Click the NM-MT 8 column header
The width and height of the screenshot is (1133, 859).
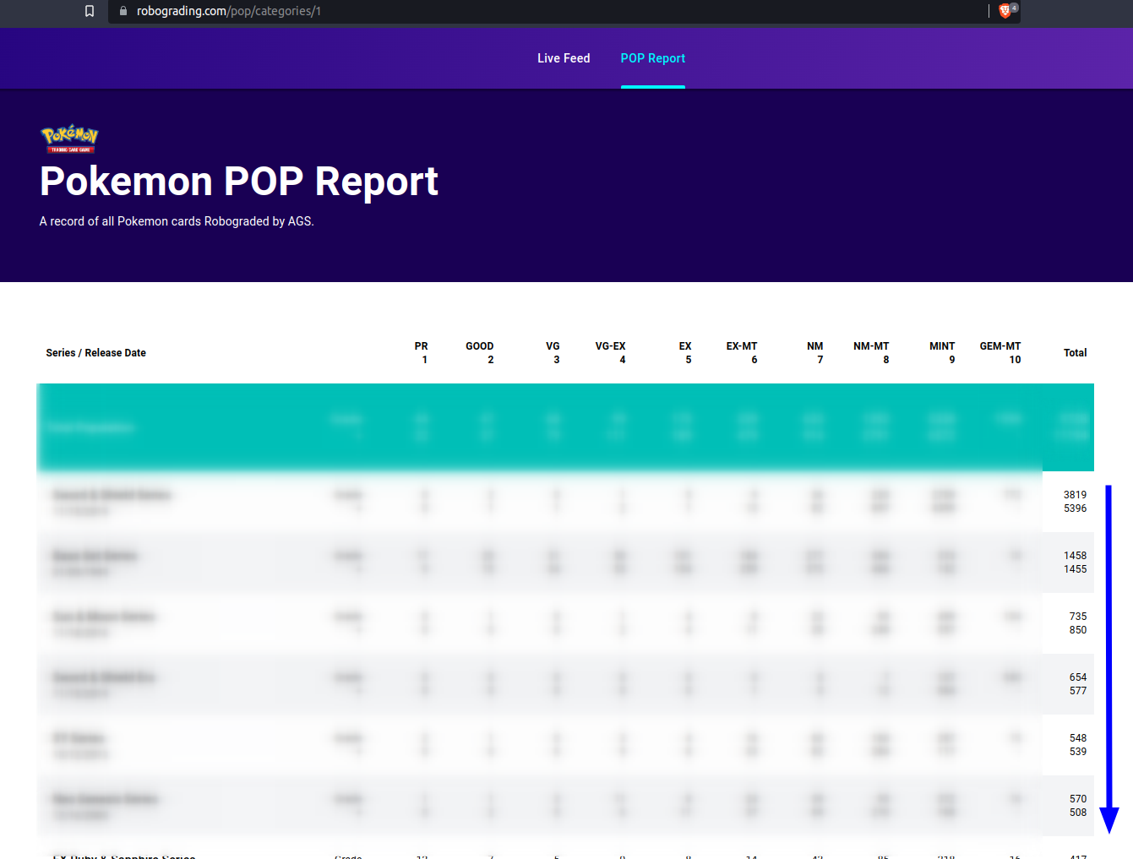pyautogui.click(x=871, y=353)
